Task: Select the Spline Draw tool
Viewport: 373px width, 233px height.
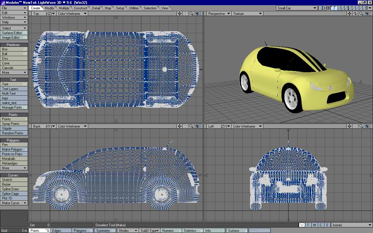Action: pos(14,189)
